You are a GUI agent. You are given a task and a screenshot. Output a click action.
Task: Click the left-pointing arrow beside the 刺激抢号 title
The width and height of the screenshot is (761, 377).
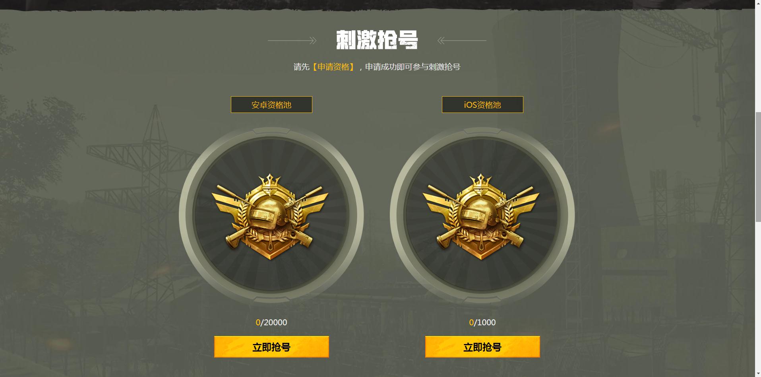click(x=462, y=41)
